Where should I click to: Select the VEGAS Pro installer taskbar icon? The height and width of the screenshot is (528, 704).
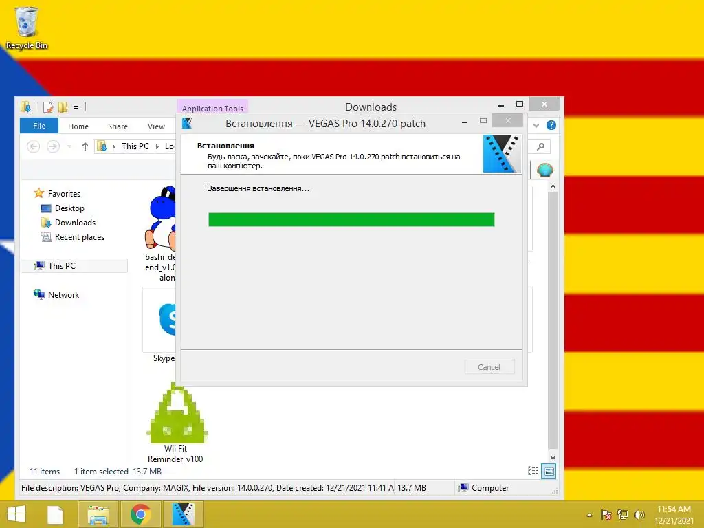pyautogui.click(x=183, y=514)
